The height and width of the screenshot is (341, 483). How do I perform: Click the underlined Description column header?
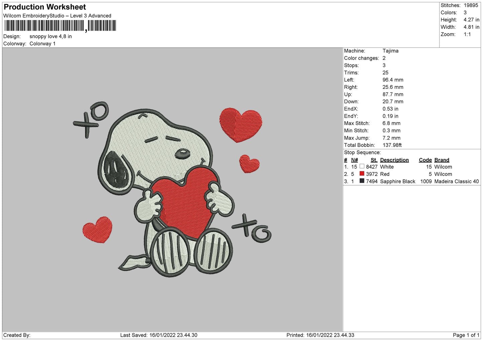[394, 160]
